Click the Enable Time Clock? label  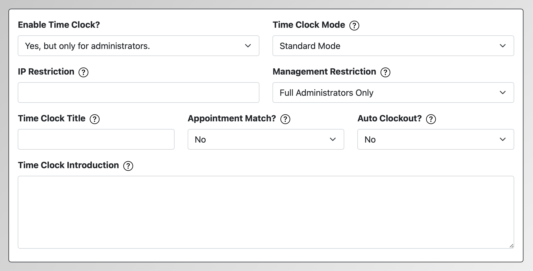[x=59, y=25]
